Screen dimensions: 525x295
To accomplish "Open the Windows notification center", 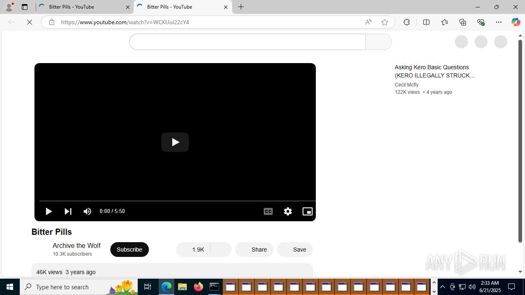I will (512, 287).
